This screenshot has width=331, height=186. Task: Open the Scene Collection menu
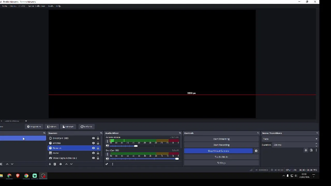pyautogui.click(x=36, y=6)
